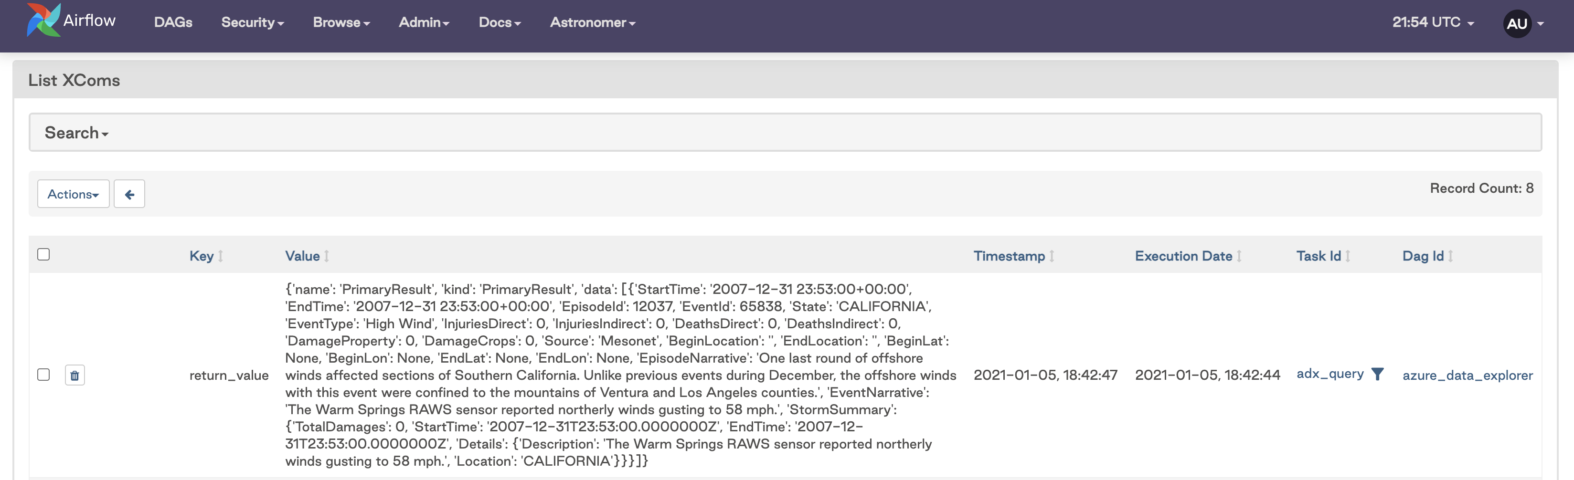
Task: Sort the Value column
Action: click(327, 257)
